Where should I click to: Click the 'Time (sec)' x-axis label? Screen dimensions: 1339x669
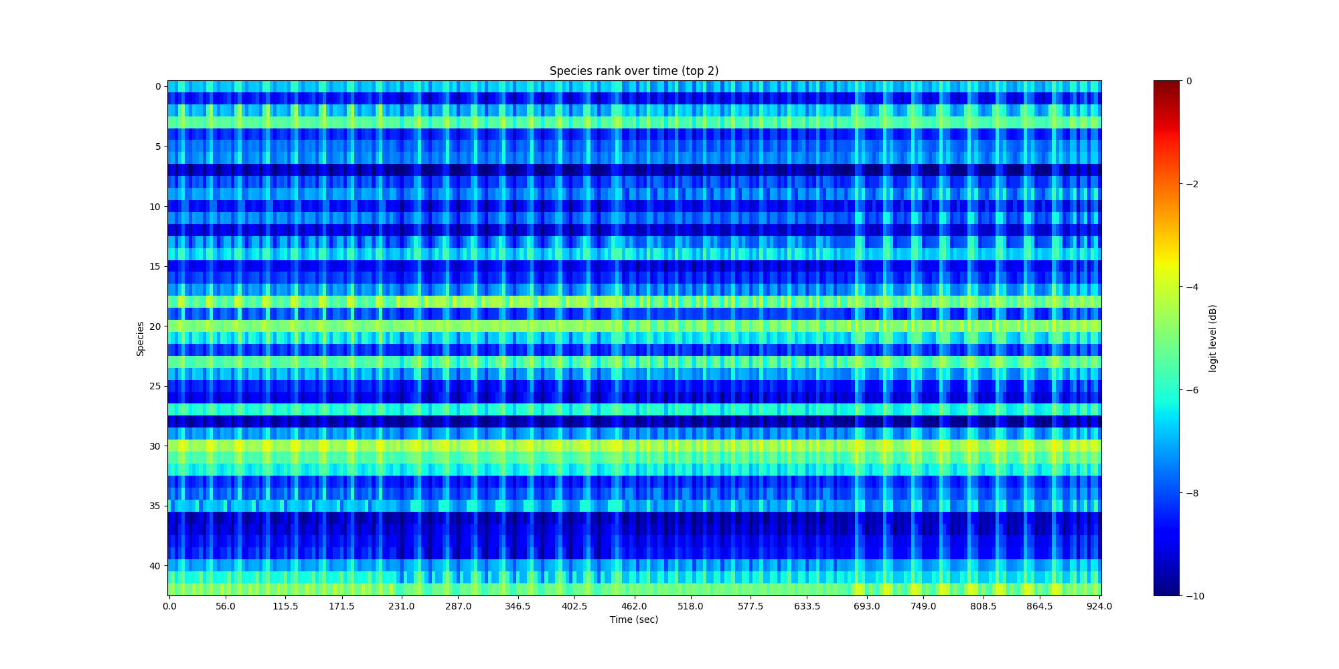click(x=633, y=619)
